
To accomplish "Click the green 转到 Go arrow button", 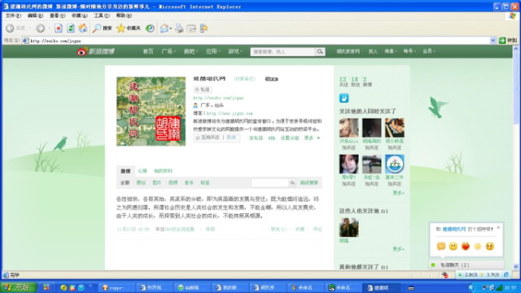I will pos(508,41).
